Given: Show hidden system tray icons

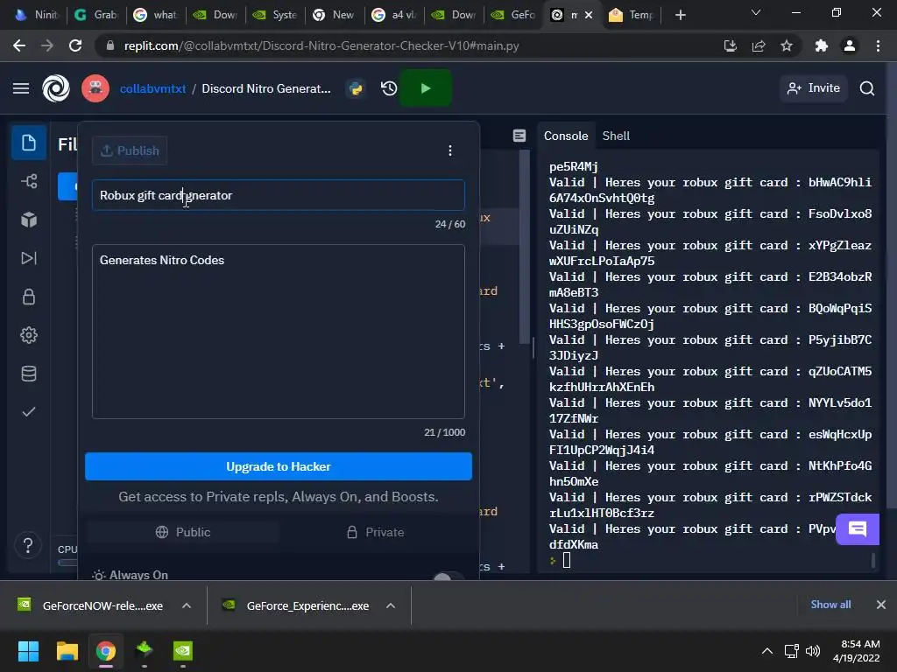Looking at the screenshot, I should pyautogui.click(x=767, y=651).
